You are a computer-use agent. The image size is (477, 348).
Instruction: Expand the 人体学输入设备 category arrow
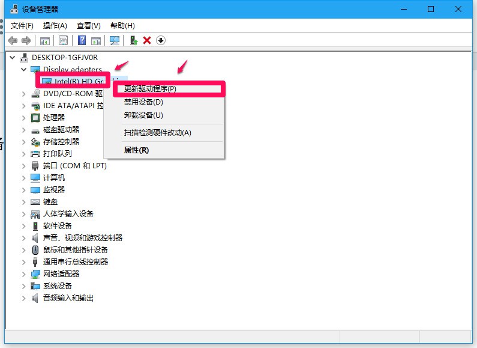(x=24, y=214)
